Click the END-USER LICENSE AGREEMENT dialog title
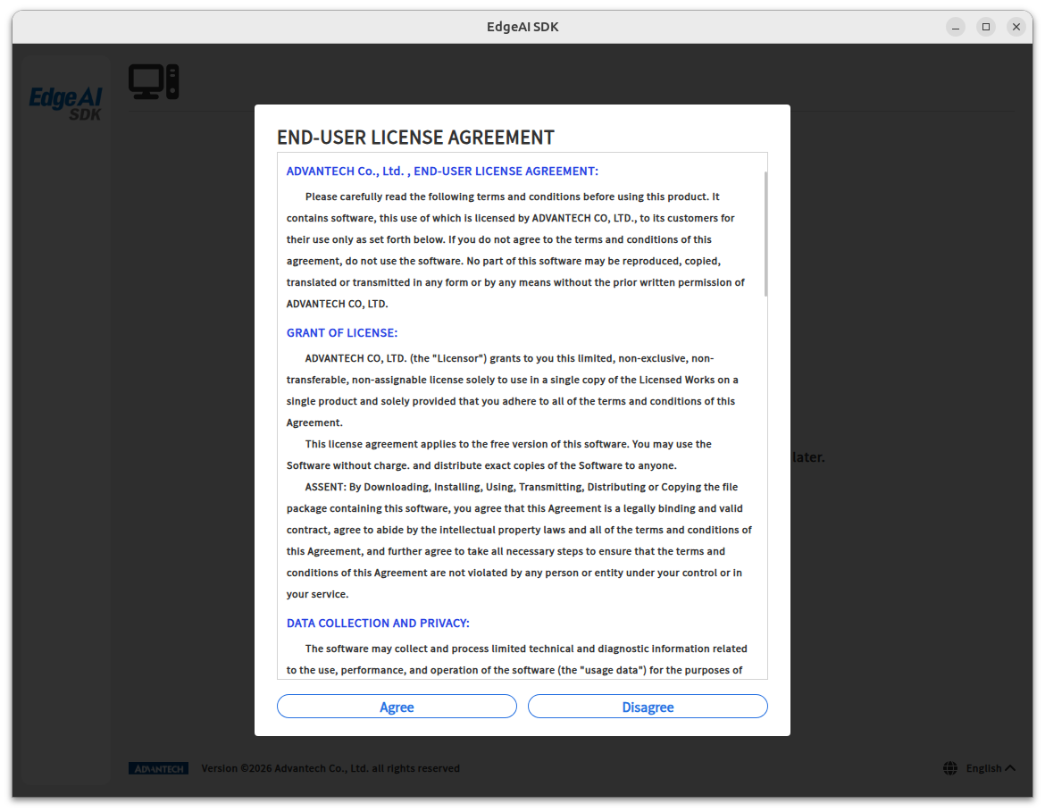This screenshot has height=812, width=1045. (415, 138)
